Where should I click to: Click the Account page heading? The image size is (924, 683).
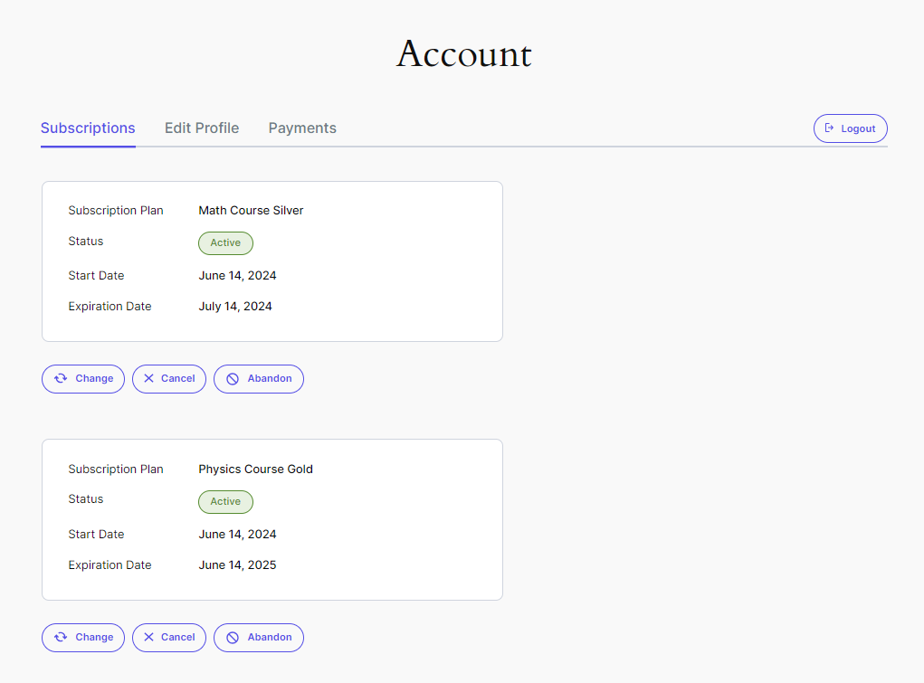[463, 54]
